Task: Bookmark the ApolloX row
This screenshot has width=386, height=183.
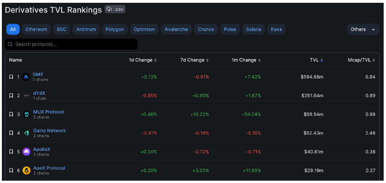Action: [11, 152]
